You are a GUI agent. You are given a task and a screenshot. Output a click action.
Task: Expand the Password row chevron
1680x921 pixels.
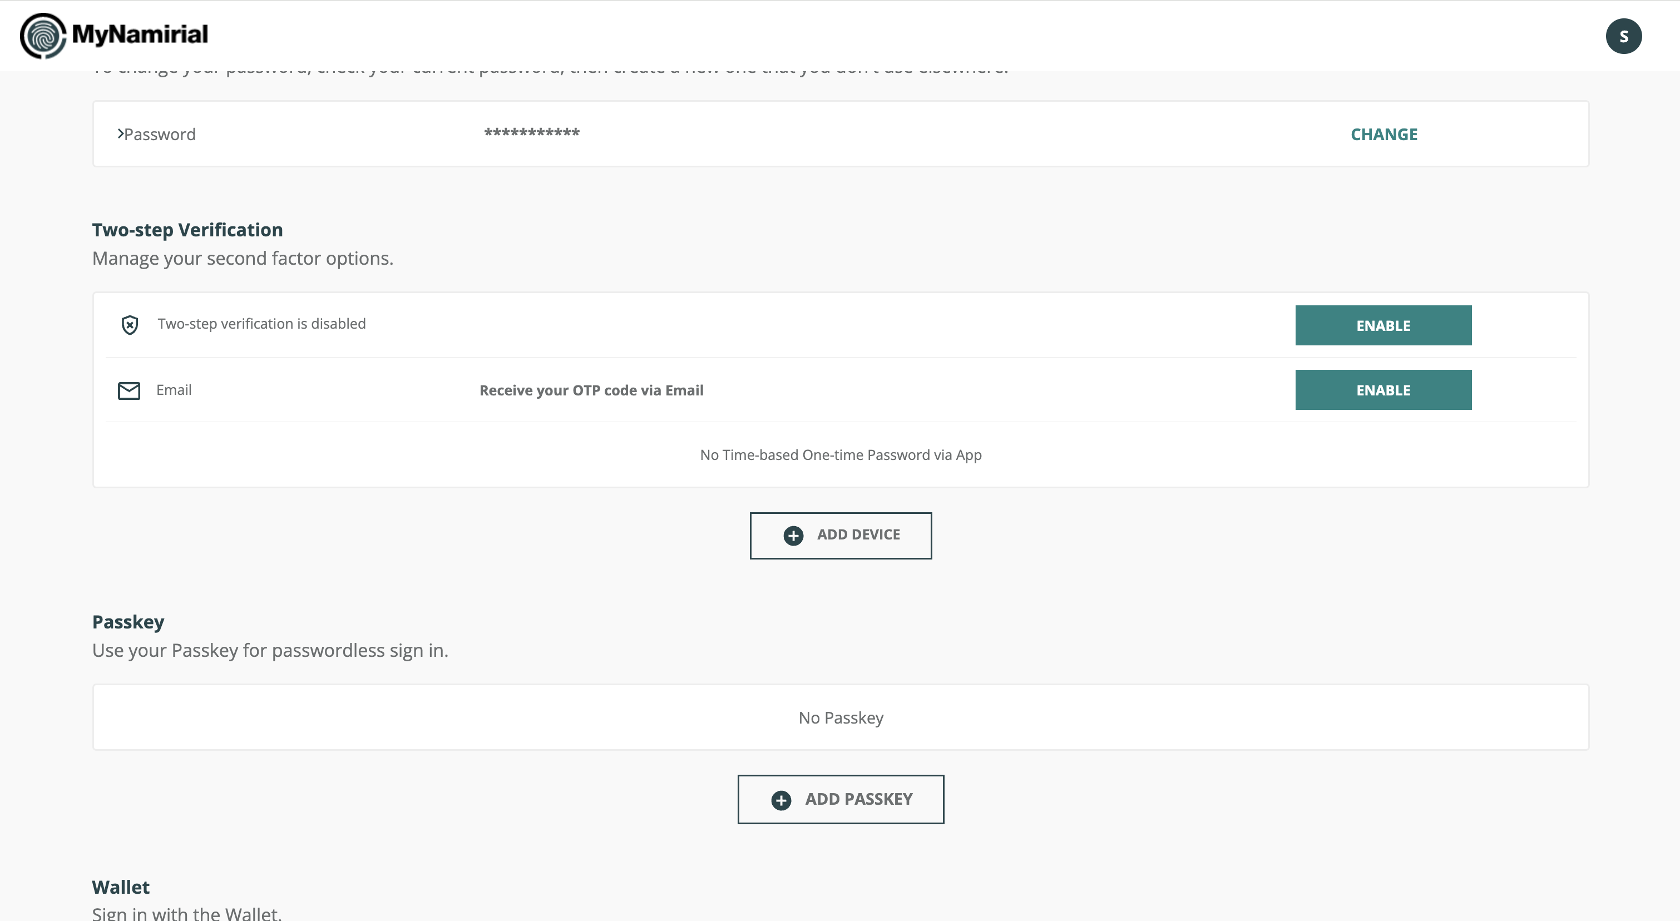120,133
